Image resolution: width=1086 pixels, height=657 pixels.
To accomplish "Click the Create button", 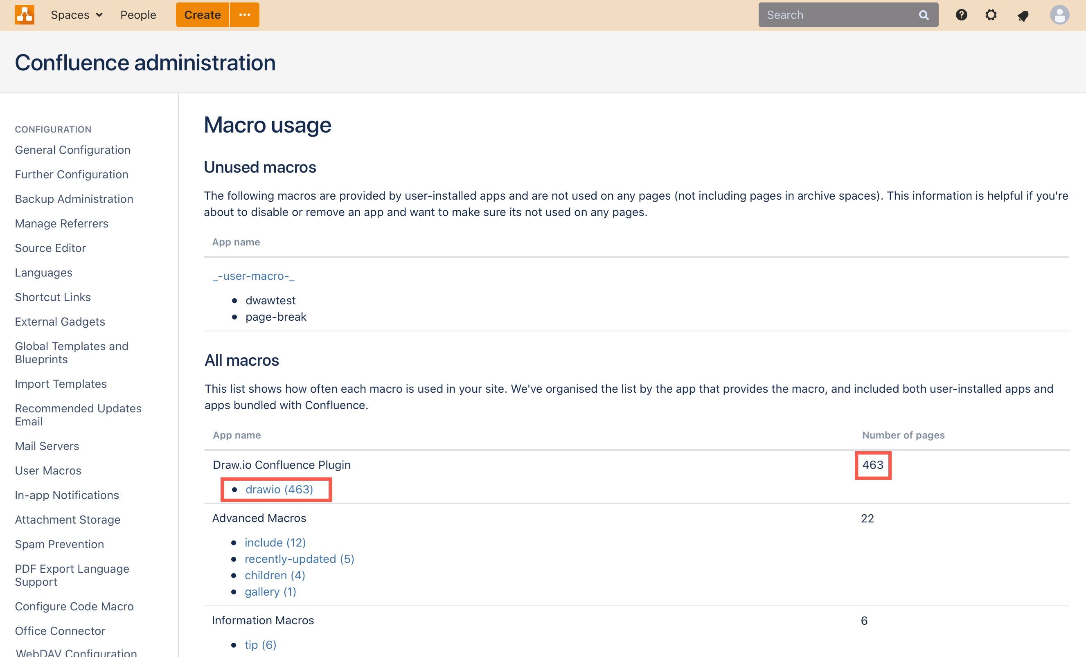I will (x=202, y=15).
